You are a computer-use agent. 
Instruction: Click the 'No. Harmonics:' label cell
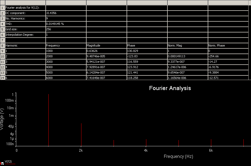point(25,19)
